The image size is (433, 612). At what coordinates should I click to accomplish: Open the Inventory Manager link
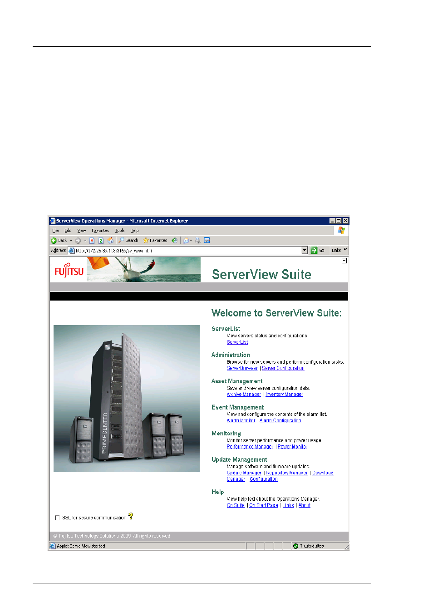(x=284, y=394)
